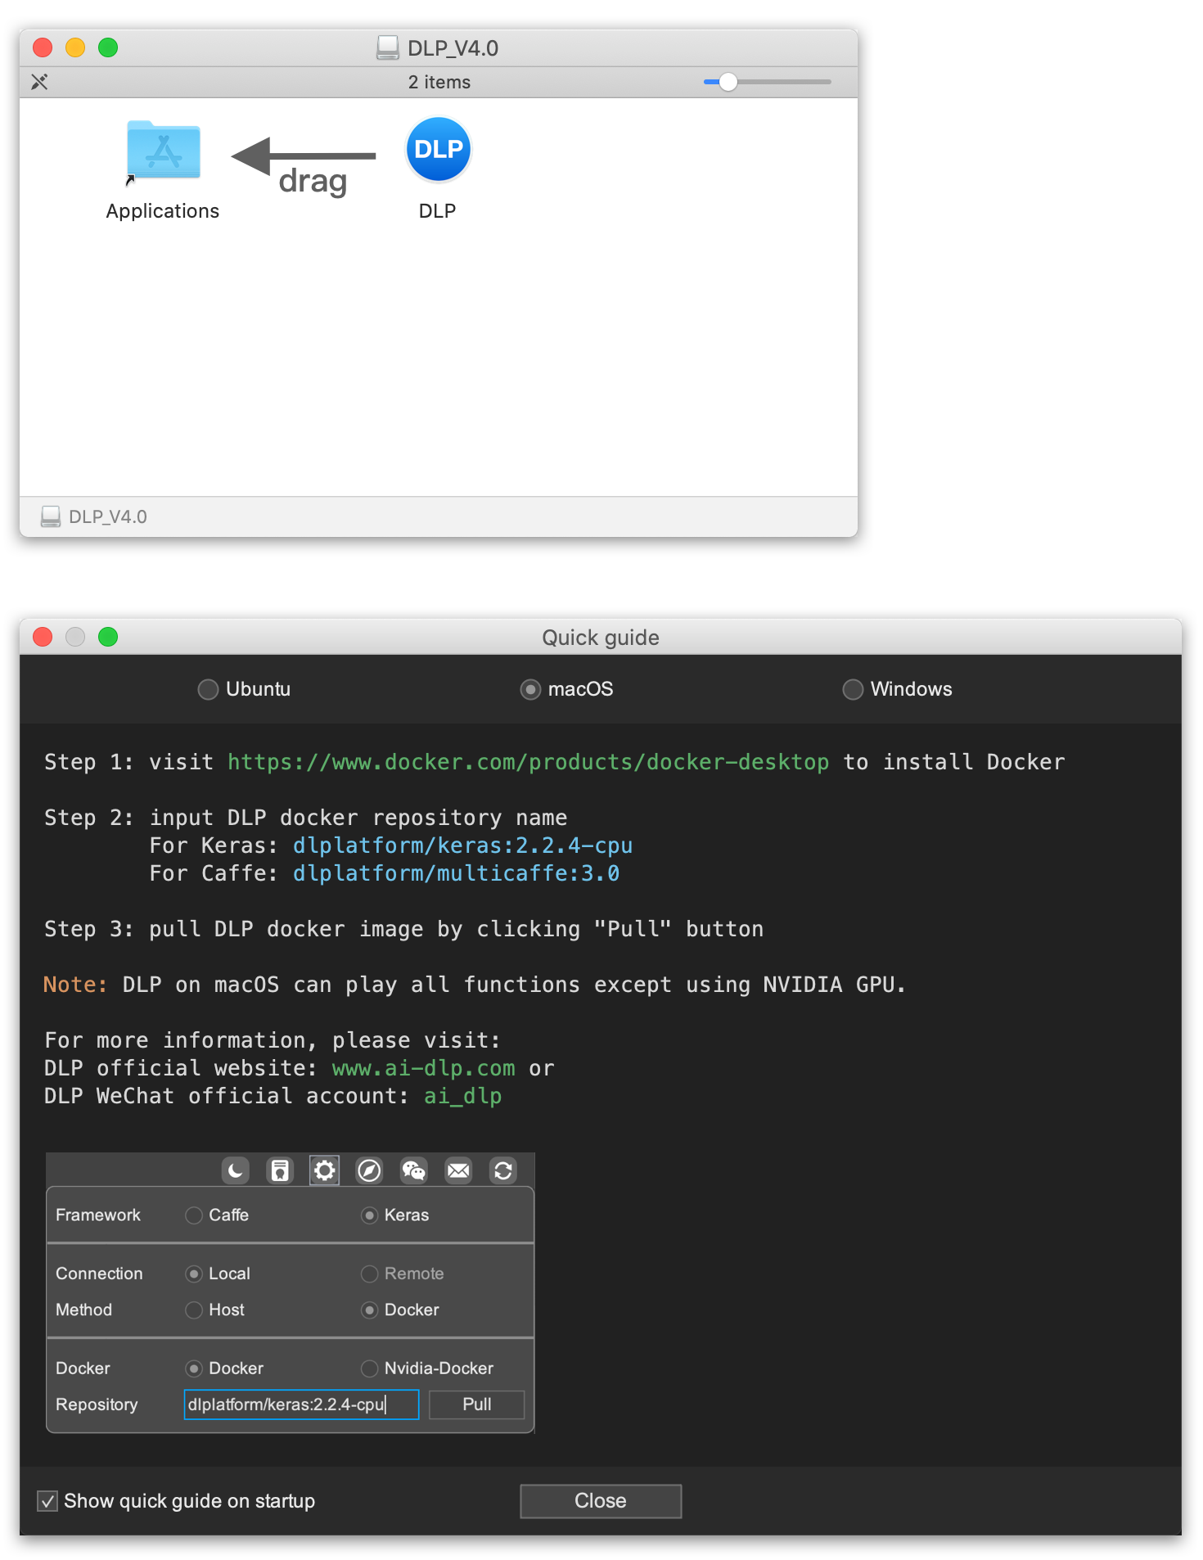Image resolution: width=1203 pixels, height=1560 pixels.
Task: Click the ai_dlp WeChat account text
Action: pos(462,1096)
